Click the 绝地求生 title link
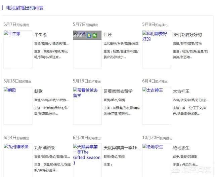 point(181,148)
